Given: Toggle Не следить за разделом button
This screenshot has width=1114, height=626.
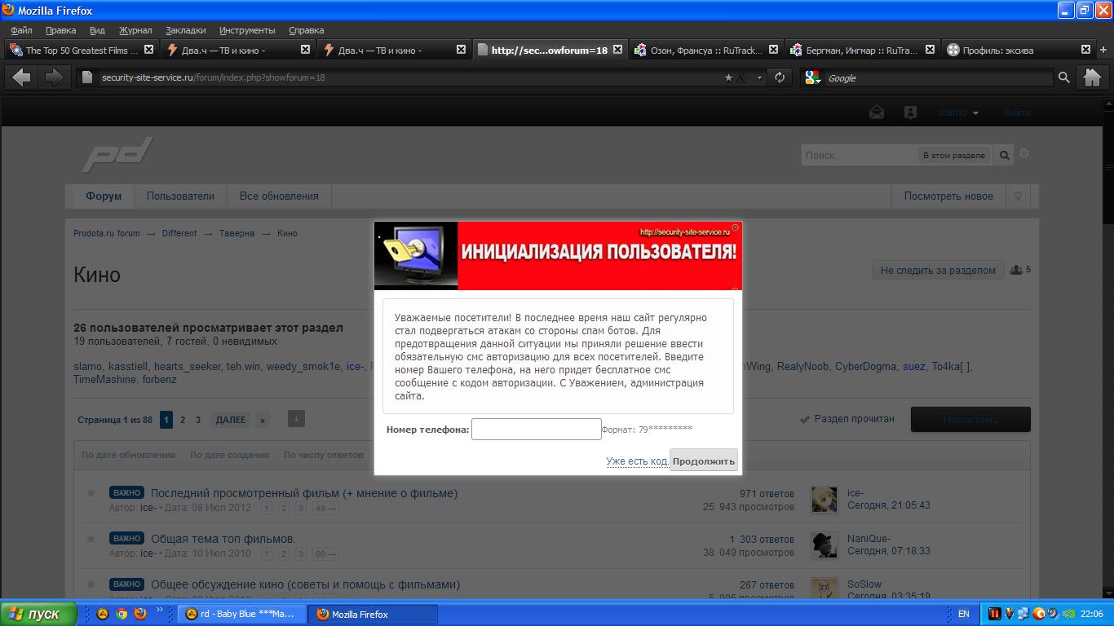Looking at the screenshot, I should 938,271.
